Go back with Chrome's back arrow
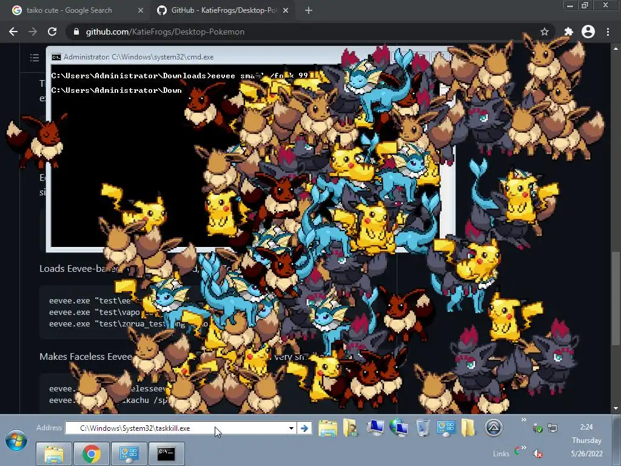Screen dimensions: 621x466 coord(13,32)
